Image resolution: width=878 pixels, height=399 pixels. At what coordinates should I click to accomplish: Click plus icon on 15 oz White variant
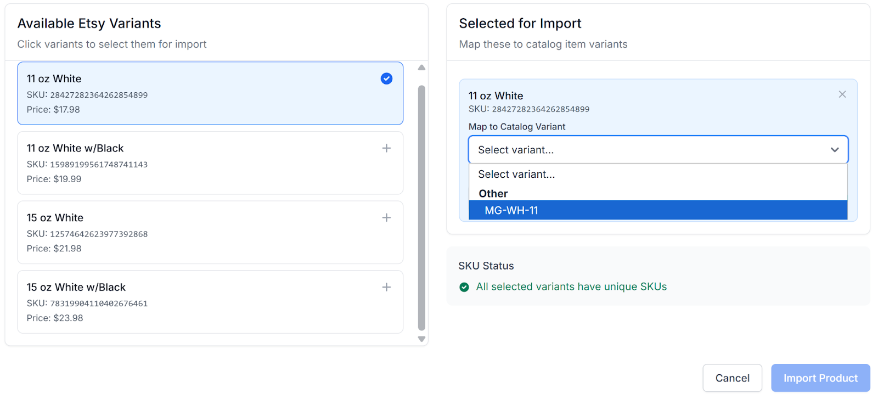386,218
